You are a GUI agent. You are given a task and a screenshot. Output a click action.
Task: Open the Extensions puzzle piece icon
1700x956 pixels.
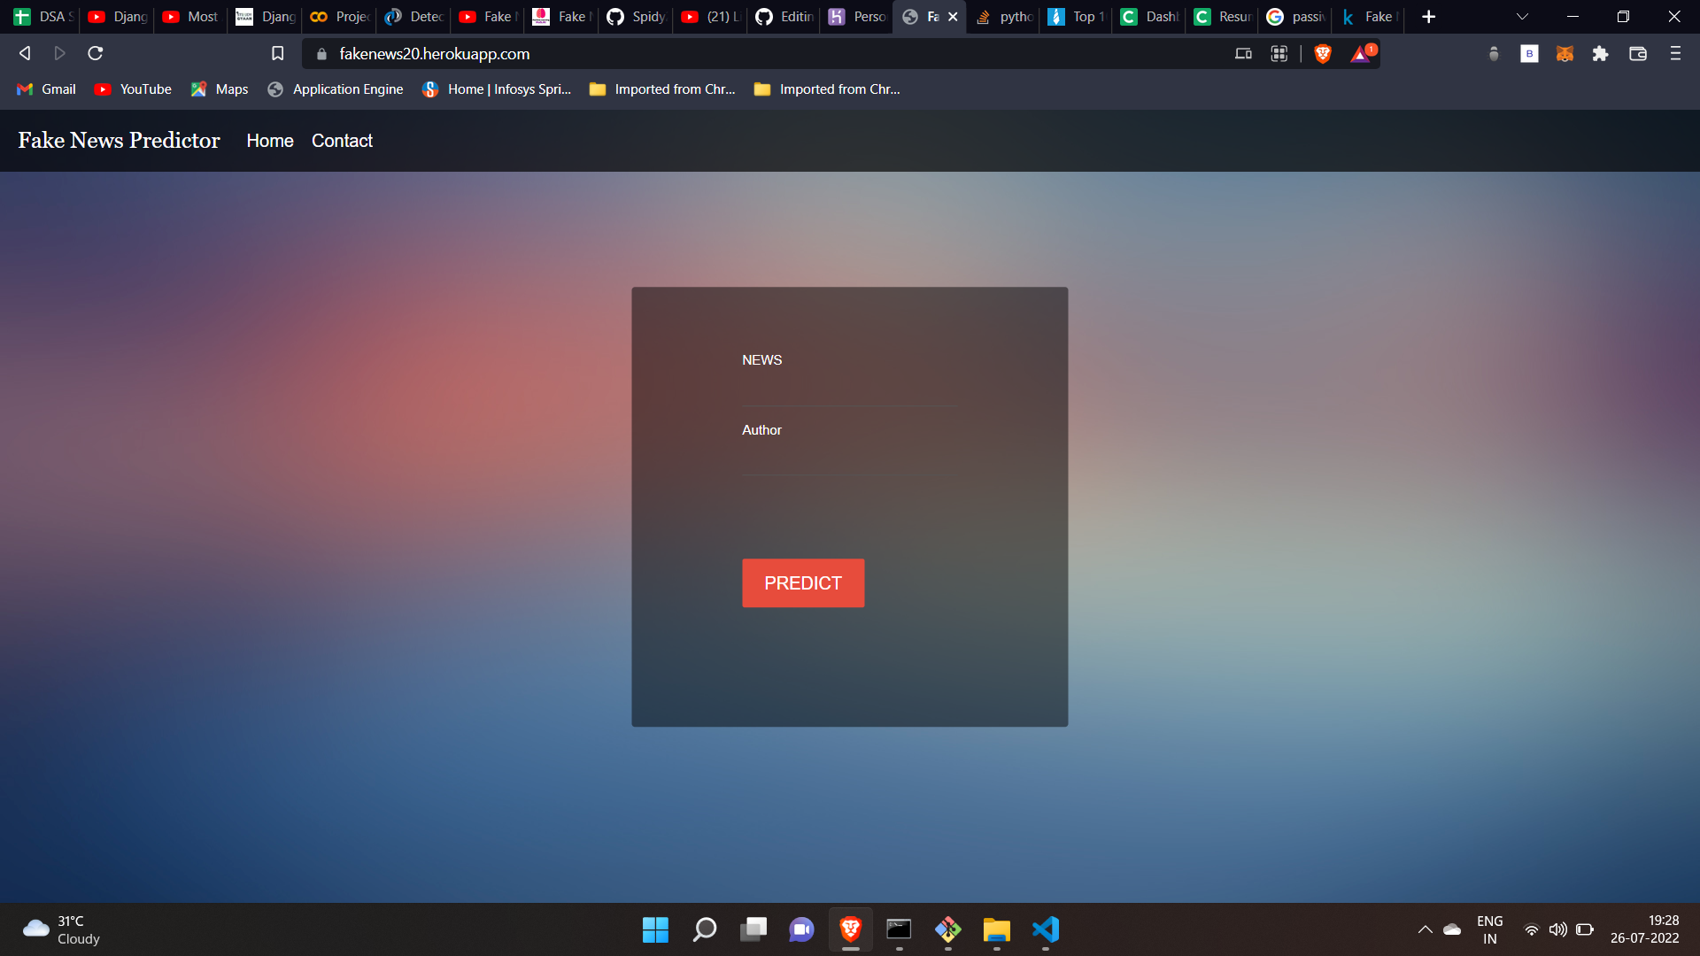[x=1600, y=54]
